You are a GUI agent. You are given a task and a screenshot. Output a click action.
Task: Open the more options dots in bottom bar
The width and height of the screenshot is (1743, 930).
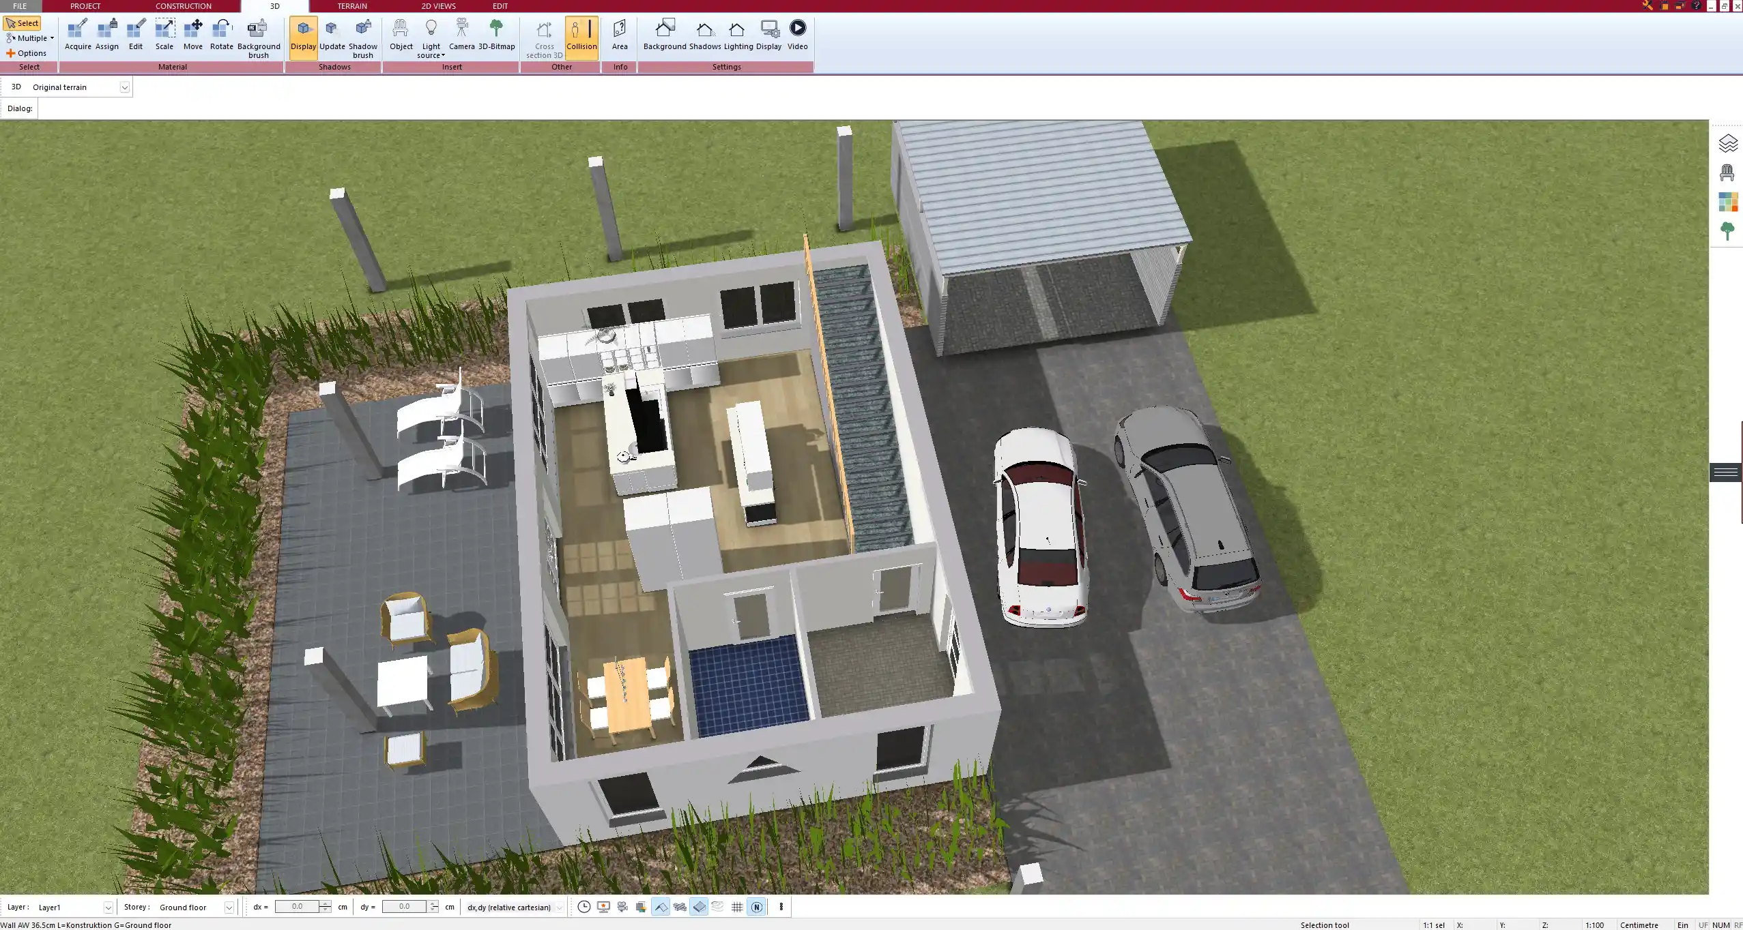pyautogui.click(x=781, y=907)
